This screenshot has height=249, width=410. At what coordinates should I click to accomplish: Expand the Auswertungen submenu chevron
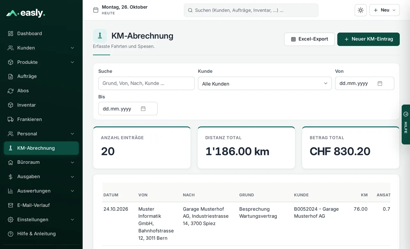72,191
